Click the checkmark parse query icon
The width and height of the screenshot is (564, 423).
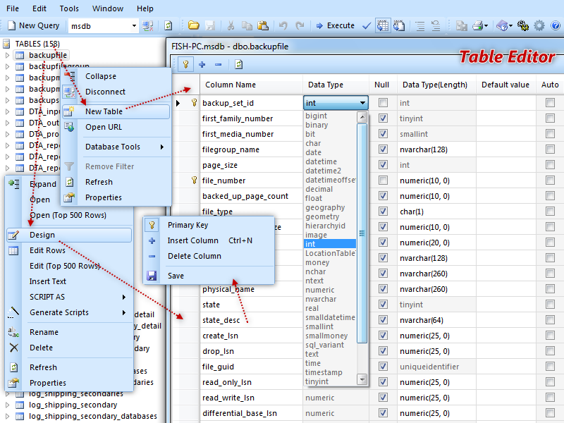pos(367,25)
